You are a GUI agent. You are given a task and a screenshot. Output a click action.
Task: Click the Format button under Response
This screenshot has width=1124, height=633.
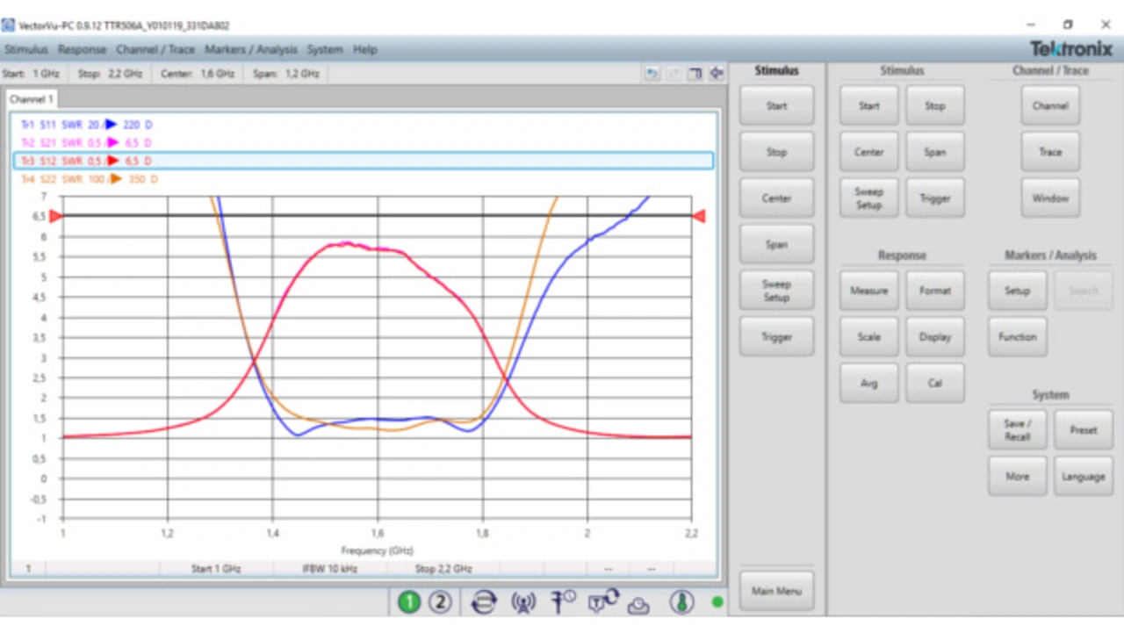[x=934, y=291]
